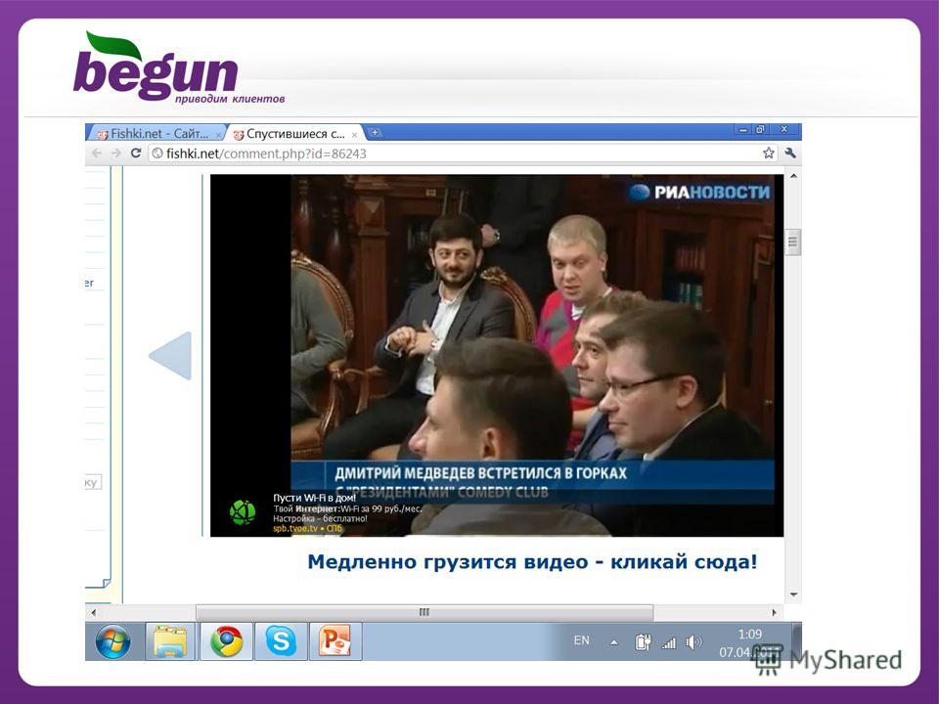Open the power status tray icon
The width and height of the screenshot is (939, 704).
point(644,642)
